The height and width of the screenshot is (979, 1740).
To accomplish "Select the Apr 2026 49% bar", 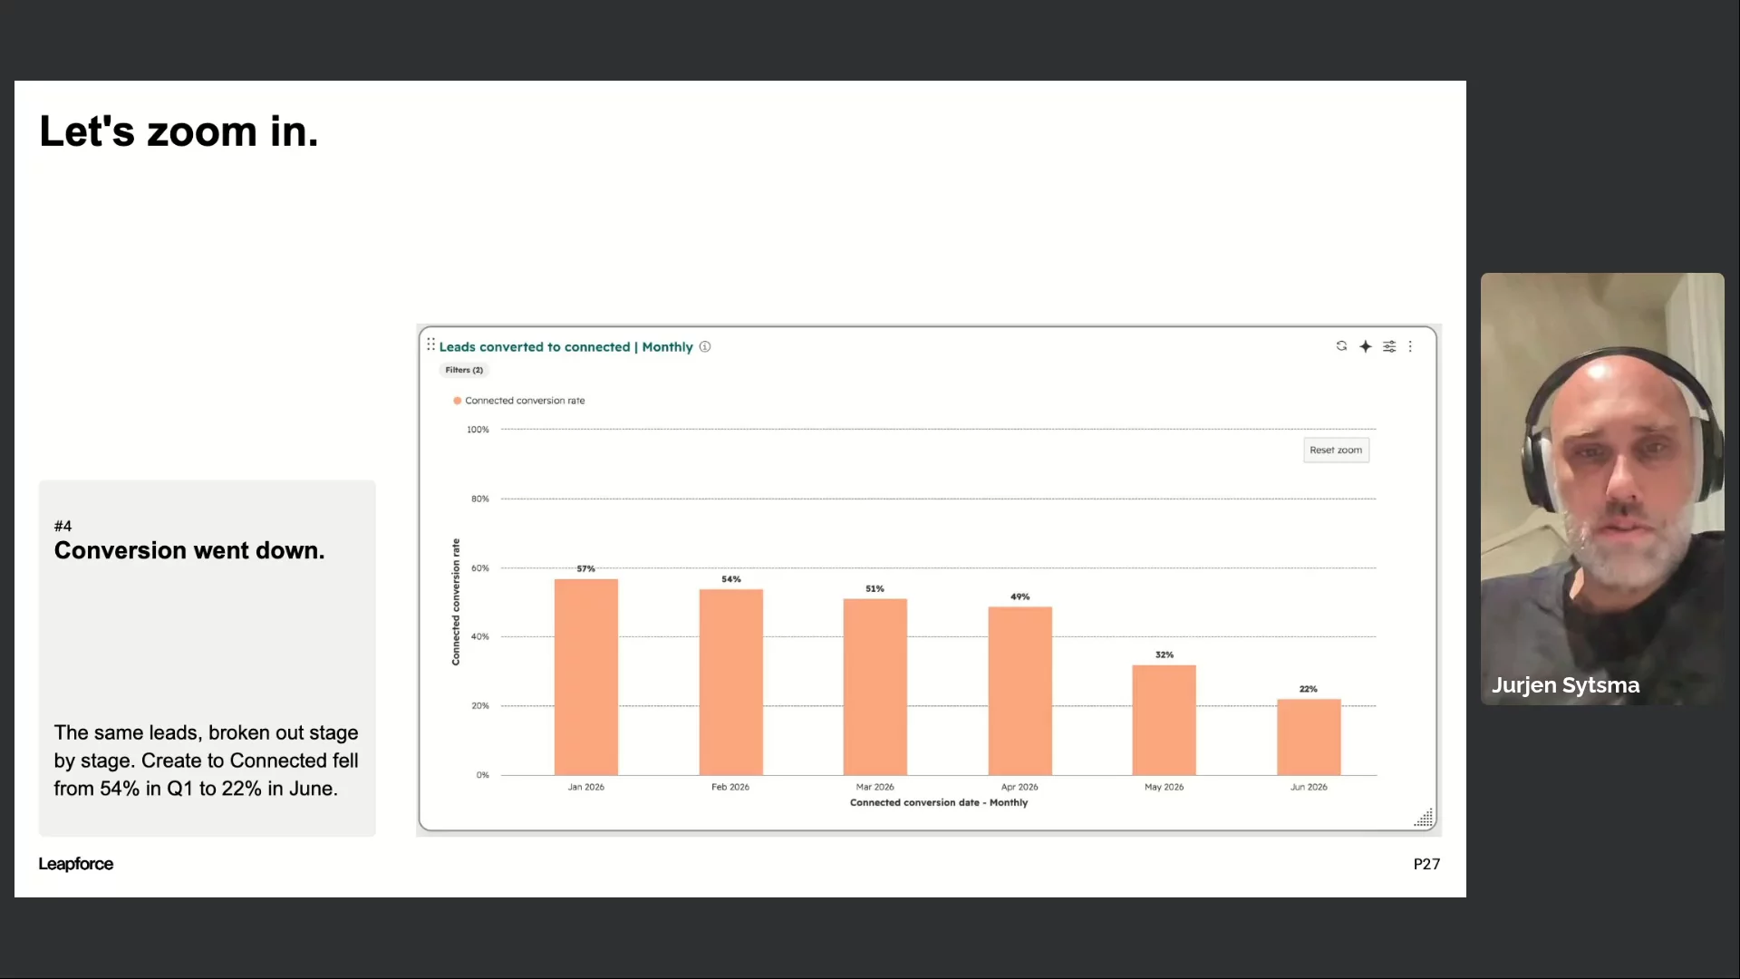I will pos(1020,691).
